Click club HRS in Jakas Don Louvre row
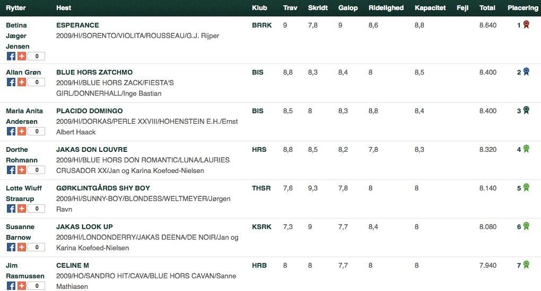The image size is (541, 291). 259,149
